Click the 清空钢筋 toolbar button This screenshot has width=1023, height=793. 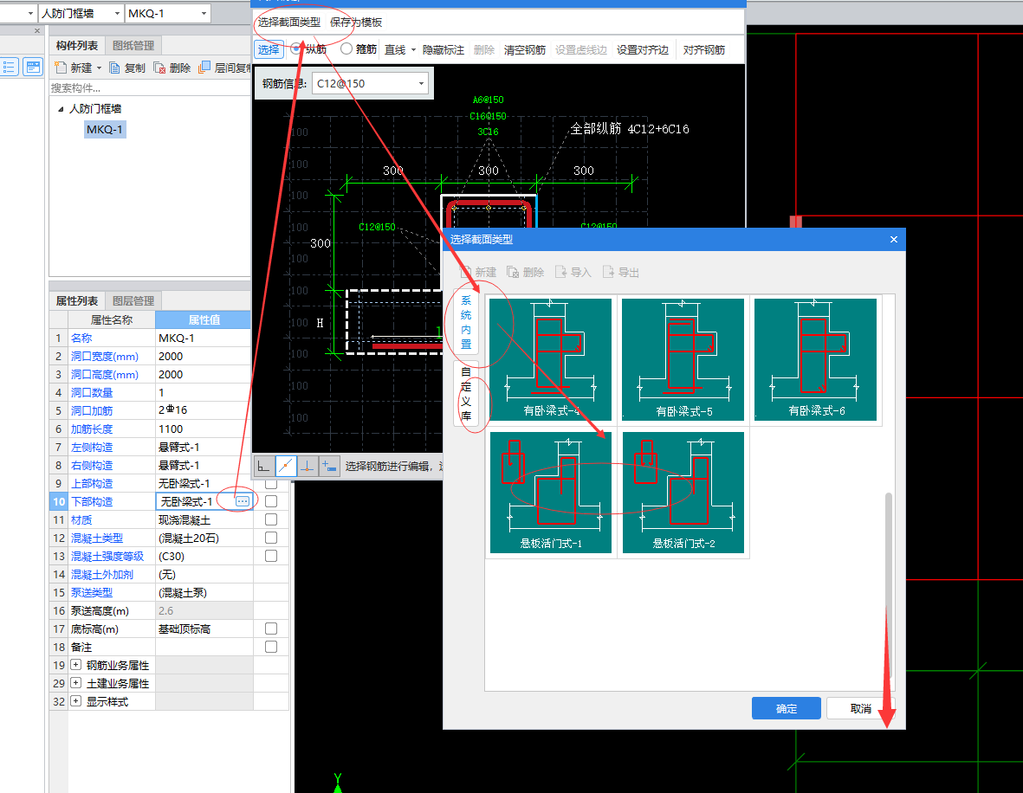pyautogui.click(x=525, y=49)
